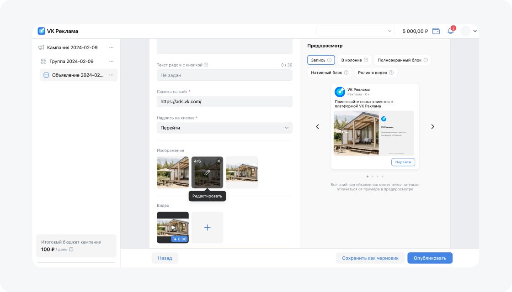Click pencil edit icon on 4:5 image

[x=207, y=172]
